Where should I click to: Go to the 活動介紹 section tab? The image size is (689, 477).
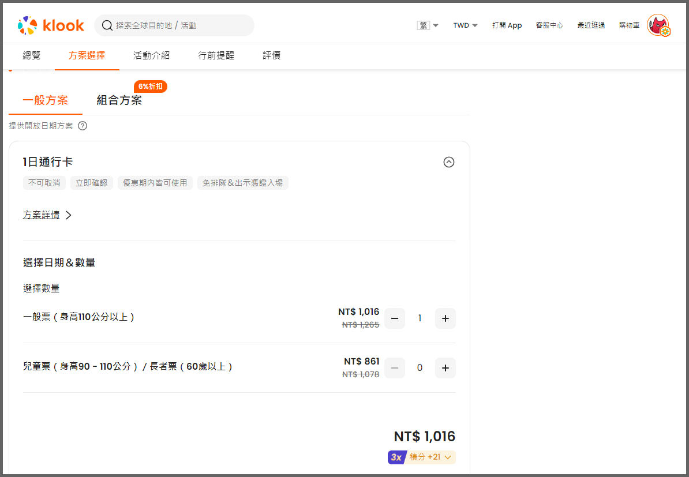coord(151,56)
